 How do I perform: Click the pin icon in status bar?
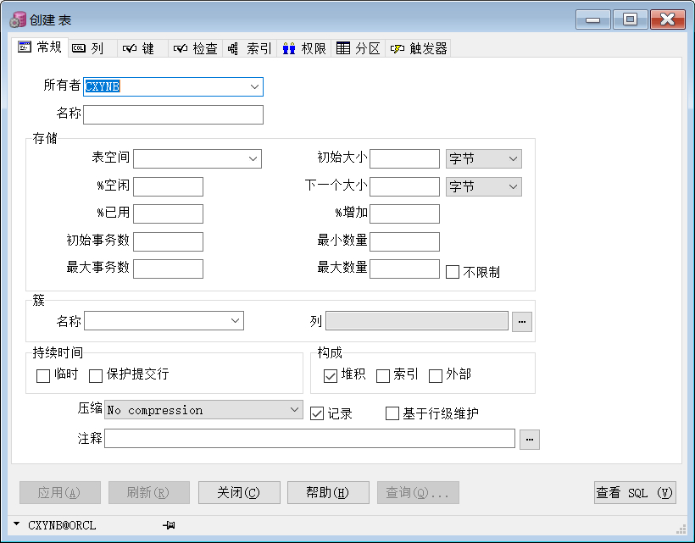point(169,525)
